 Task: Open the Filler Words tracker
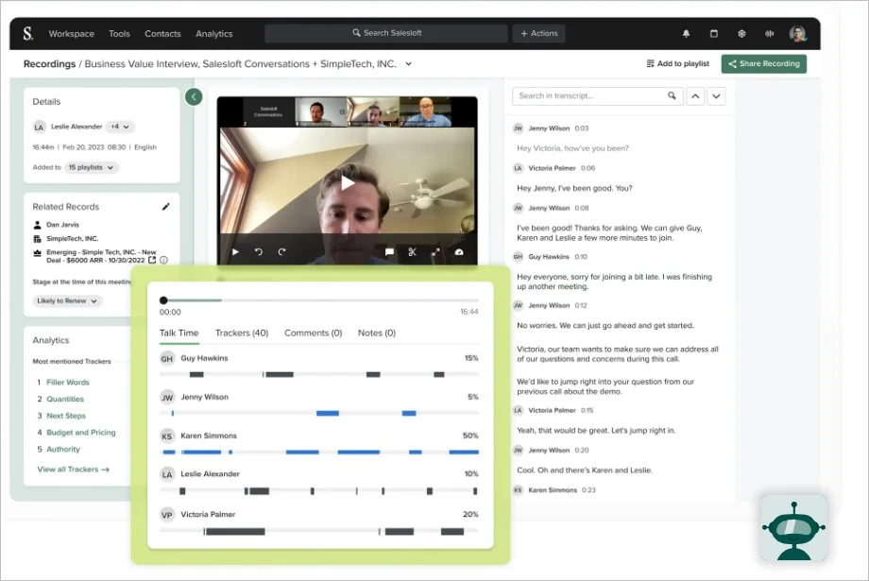pos(68,383)
